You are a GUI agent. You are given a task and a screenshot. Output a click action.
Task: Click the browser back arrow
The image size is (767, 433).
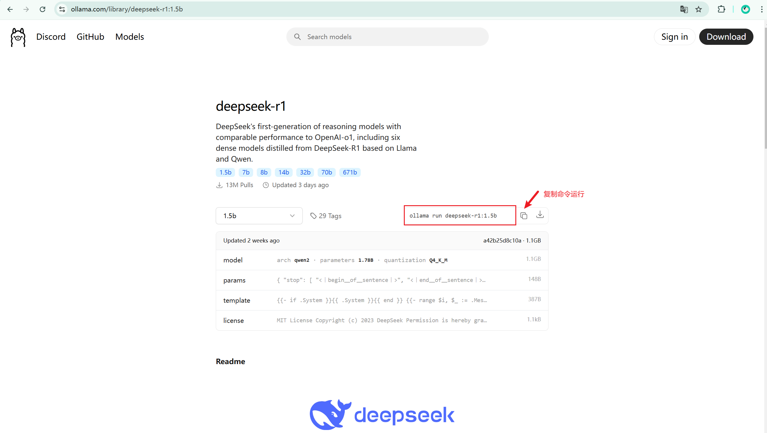point(10,9)
